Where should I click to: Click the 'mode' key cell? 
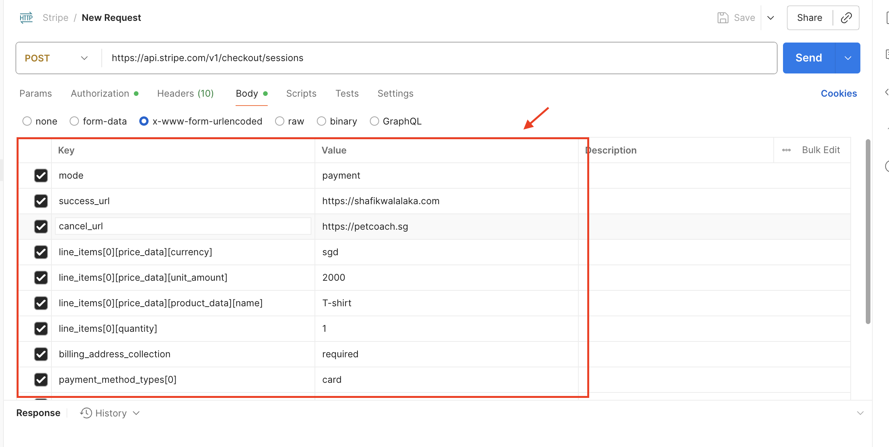[183, 176]
